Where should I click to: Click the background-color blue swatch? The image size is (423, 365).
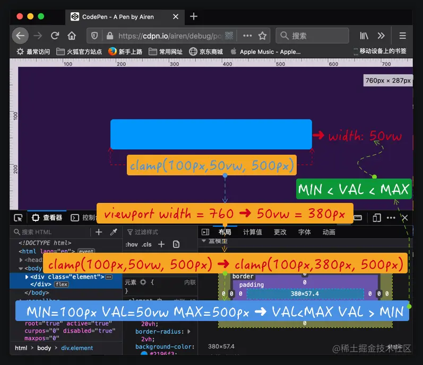point(144,353)
